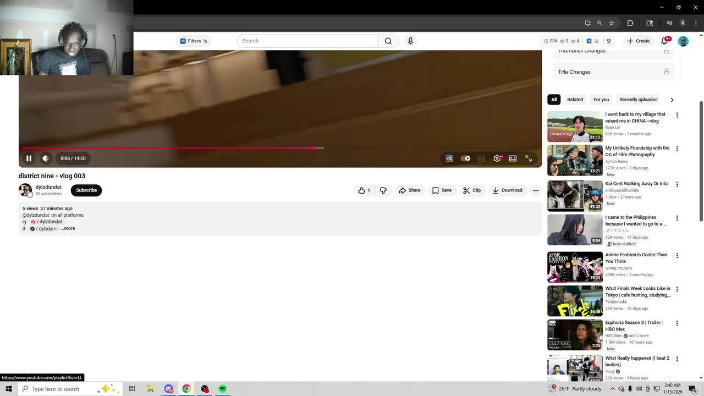Open options for China village vlog

677,115
